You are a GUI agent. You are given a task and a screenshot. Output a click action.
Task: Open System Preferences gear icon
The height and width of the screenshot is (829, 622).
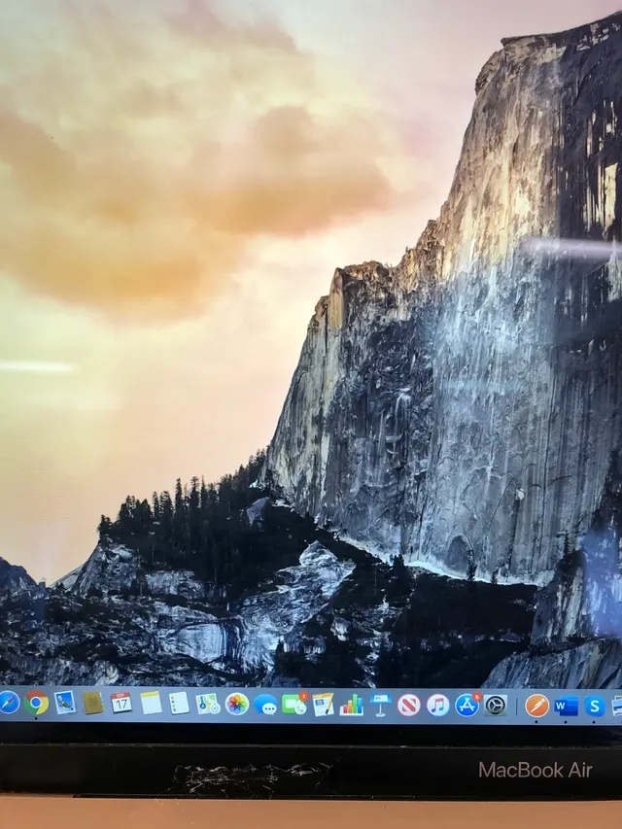coord(496,706)
